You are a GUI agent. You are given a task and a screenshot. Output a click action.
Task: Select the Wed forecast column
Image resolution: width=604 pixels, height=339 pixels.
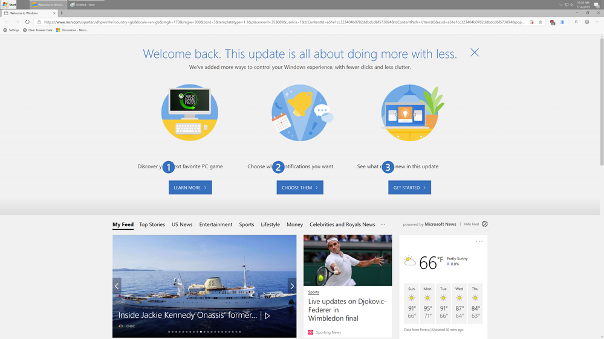click(x=459, y=303)
